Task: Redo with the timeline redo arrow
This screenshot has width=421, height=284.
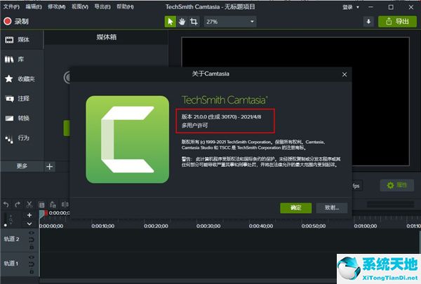Action: 18,205
